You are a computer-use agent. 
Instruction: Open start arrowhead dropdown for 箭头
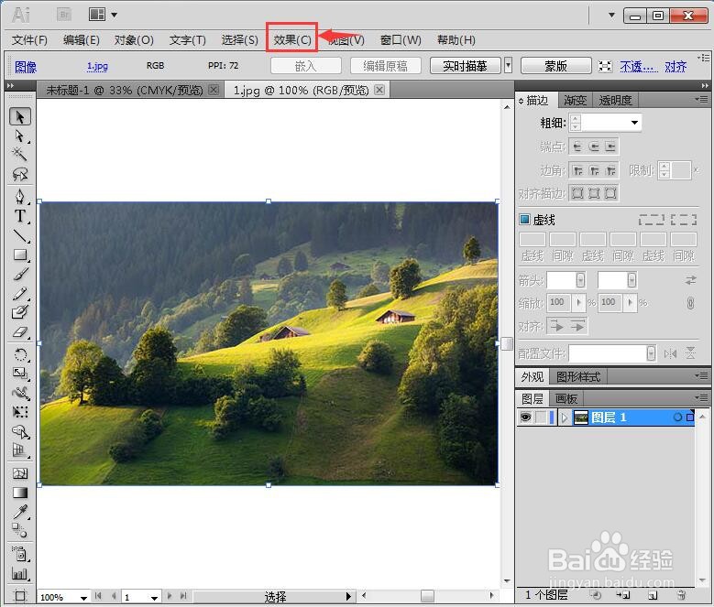pos(580,279)
